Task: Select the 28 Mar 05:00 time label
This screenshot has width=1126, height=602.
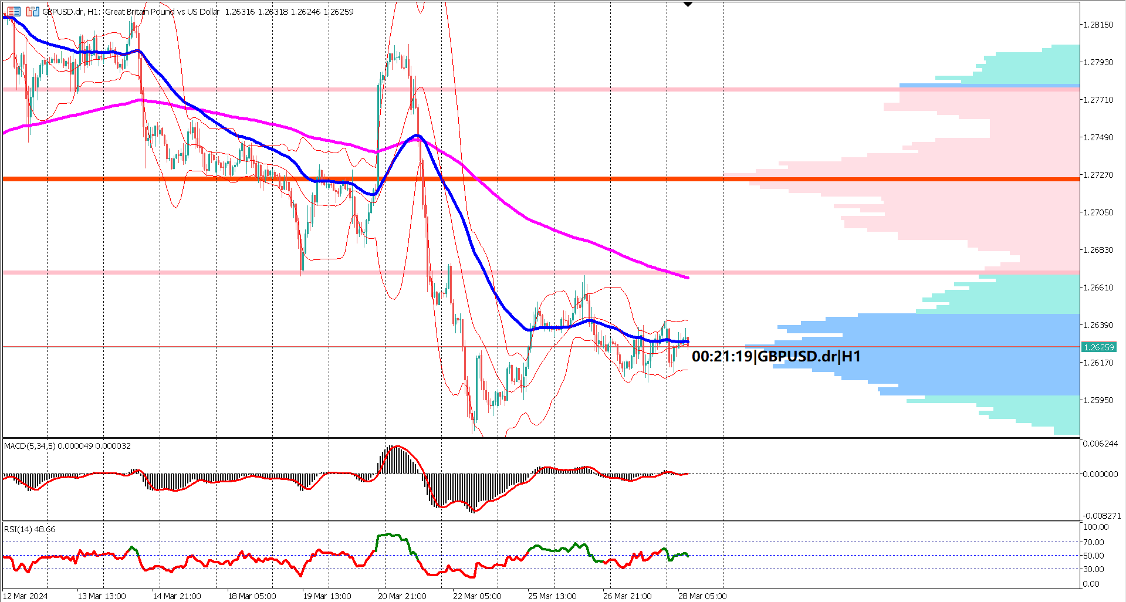Action: tap(702, 596)
